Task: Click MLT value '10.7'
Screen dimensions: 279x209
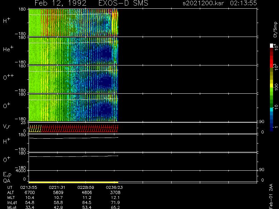Action: (x=58, y=198)
